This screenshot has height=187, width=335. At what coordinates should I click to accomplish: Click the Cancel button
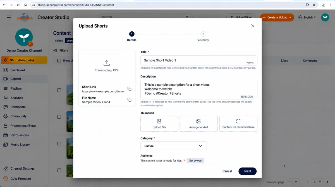[227, 171]
